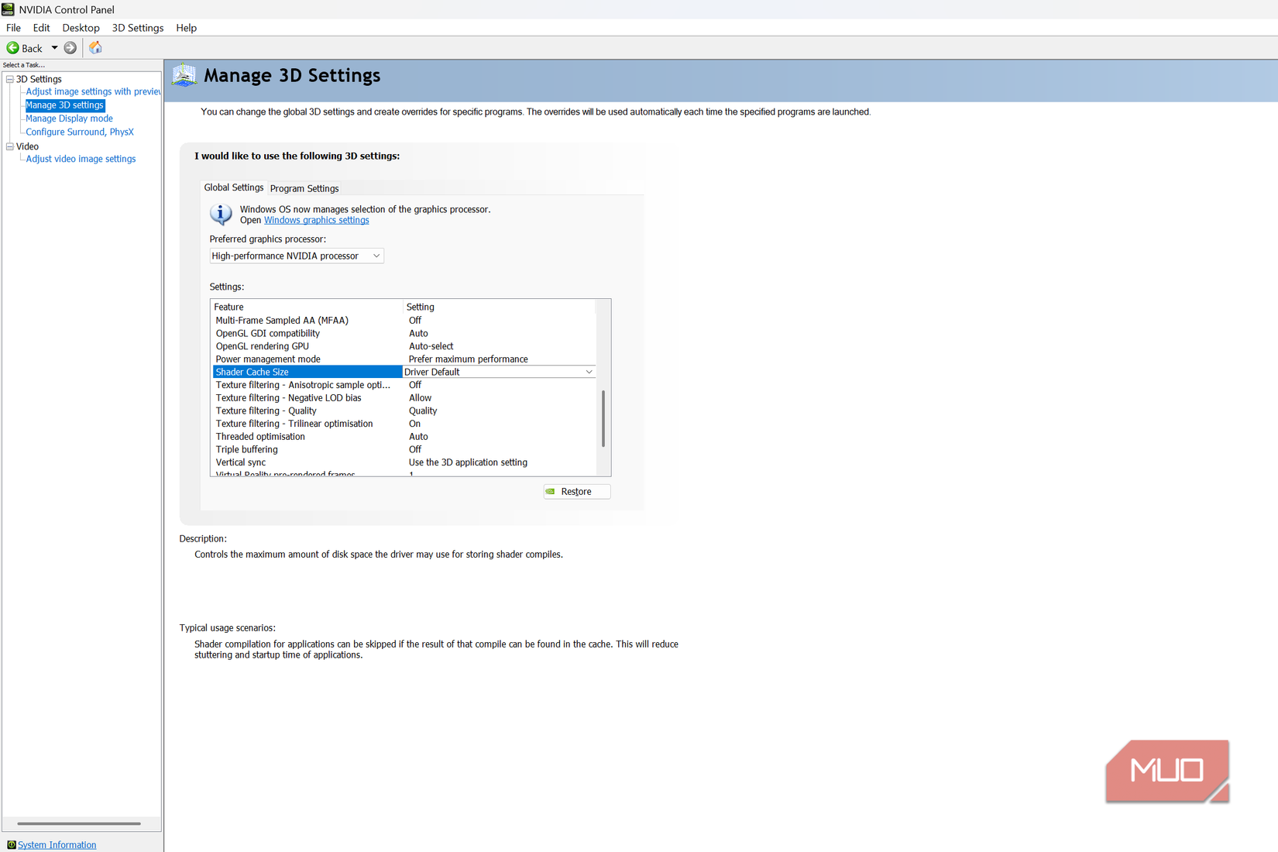Select Texture filtering - Trilinear optimisation row
This screenshot has height=852, width=1278.
tap(404, 424)
